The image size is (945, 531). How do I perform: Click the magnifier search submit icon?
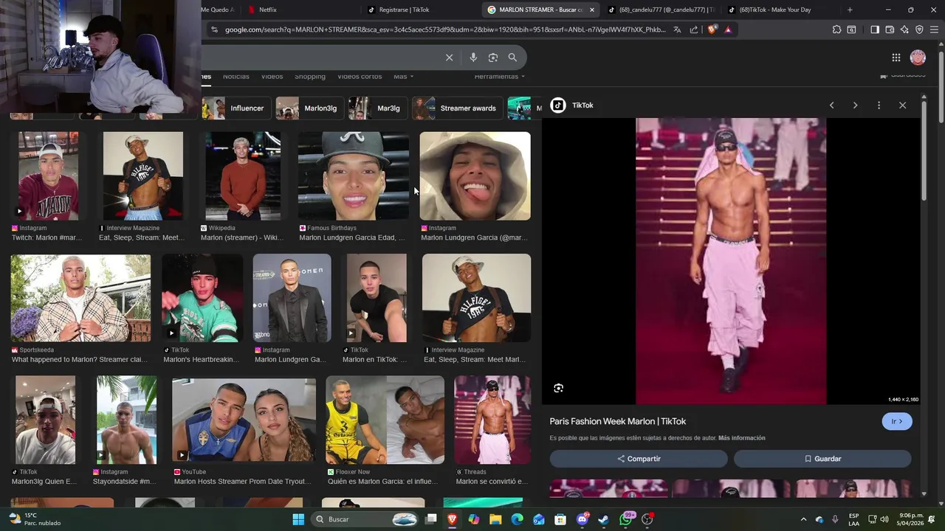tap(512, 58)
